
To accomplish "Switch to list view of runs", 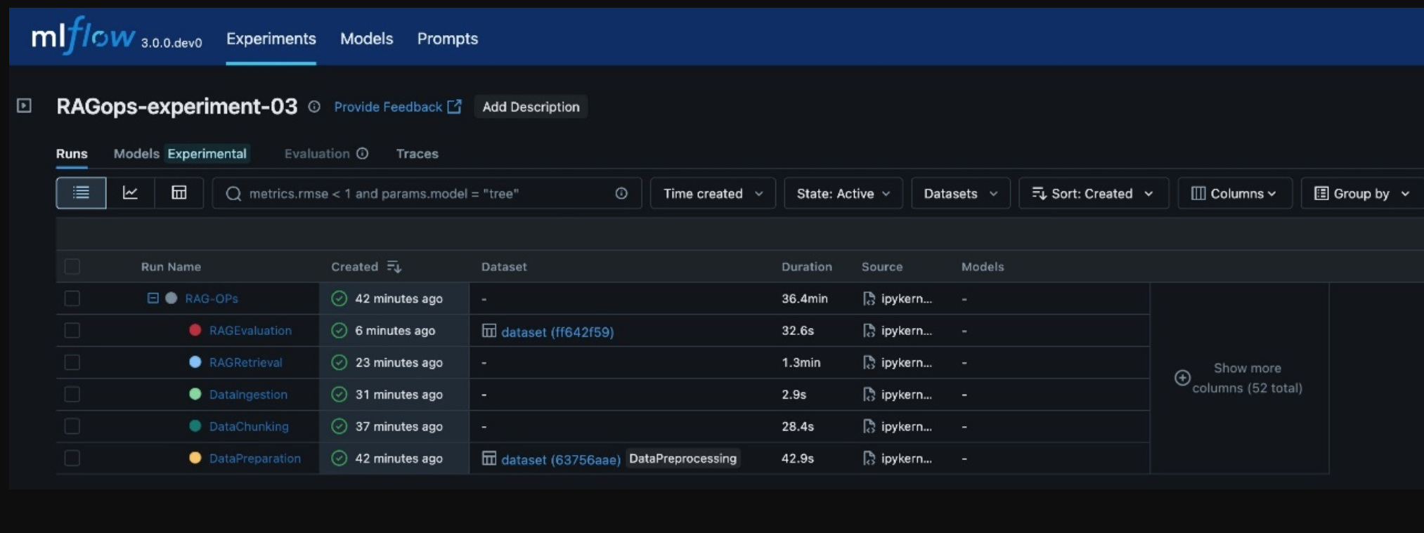I will (81, 193).
